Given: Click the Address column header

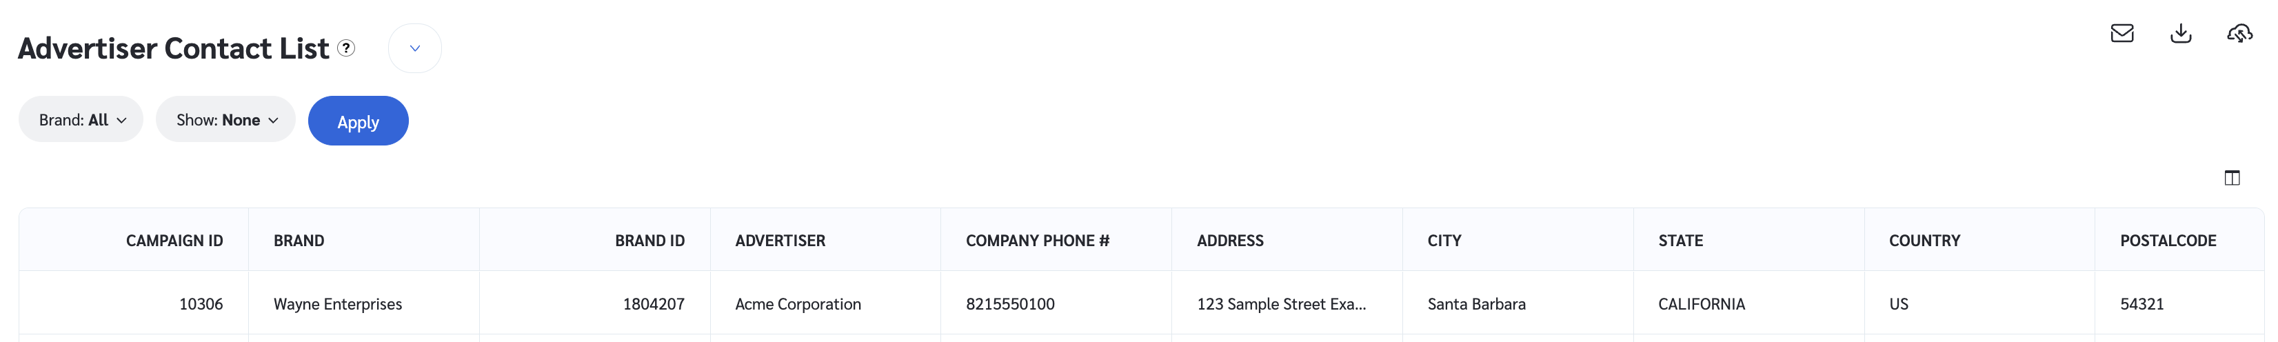Looking at the screenshot, I should coord(1230,241).
